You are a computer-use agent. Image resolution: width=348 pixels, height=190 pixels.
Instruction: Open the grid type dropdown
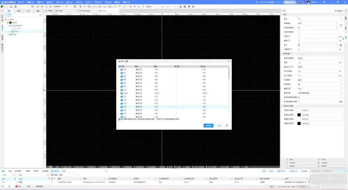pos(318,23)
